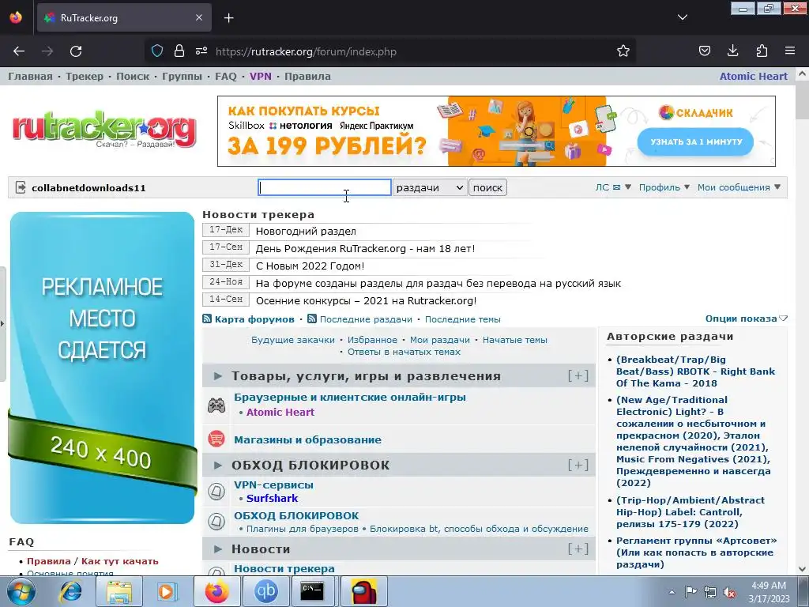Open Surfshark subforum link
809x607 pixels.
[x=272, y=498]
